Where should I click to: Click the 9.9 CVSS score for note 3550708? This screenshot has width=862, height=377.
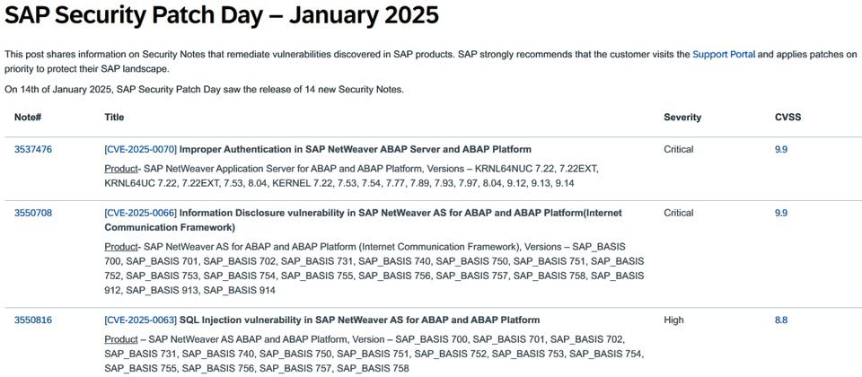coord(781,213)
